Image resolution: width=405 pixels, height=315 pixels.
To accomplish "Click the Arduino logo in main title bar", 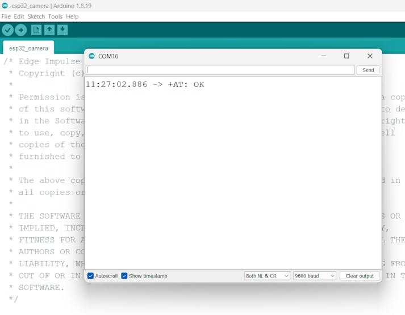I will point(5,6).
